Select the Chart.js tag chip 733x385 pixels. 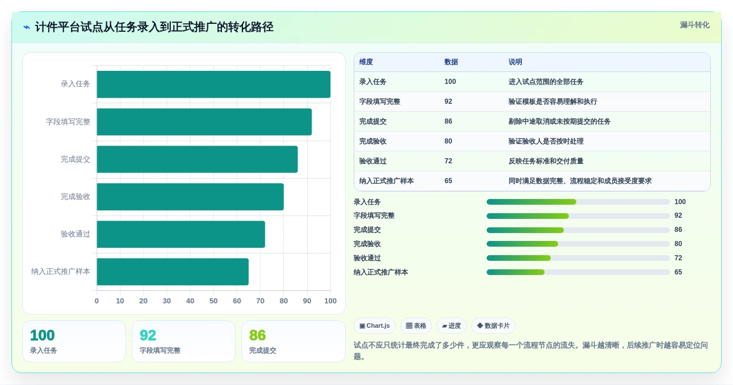[375, 325]
